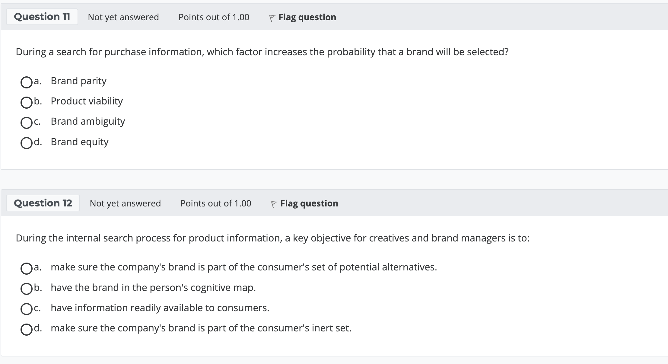Click the flag icon beside Question 11
The height and width of the screenshot is (364, 668).
(271, 17)
